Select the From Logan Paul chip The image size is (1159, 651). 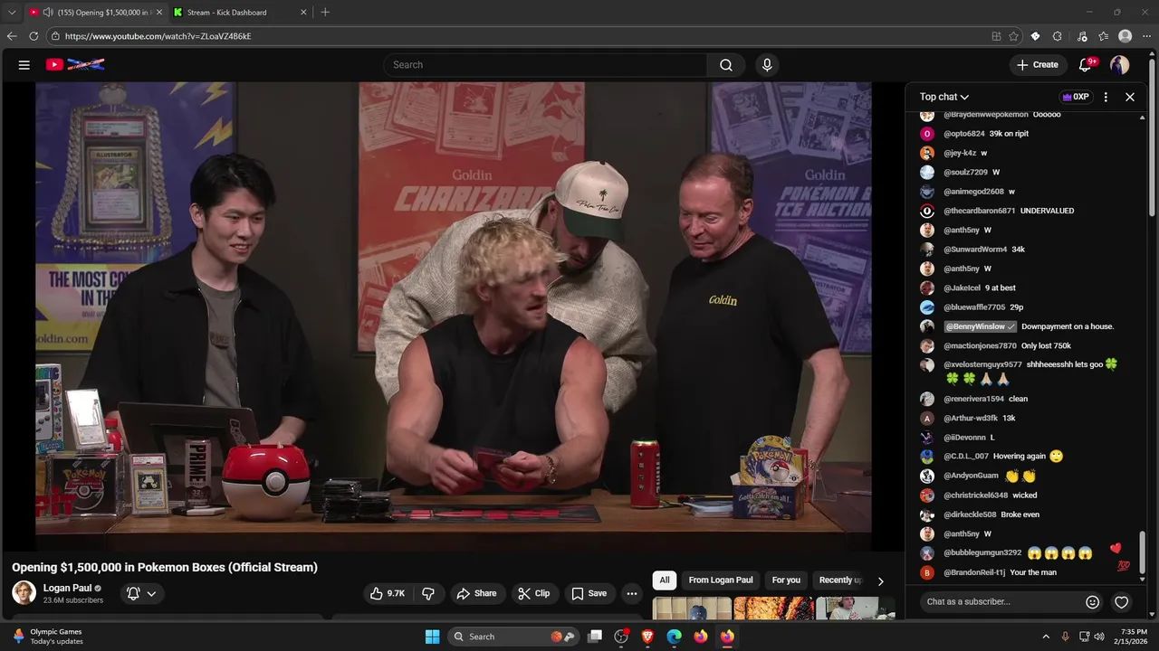click(x=721, y=580)
